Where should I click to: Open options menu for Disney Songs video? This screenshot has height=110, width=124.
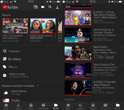coord(55,36)
